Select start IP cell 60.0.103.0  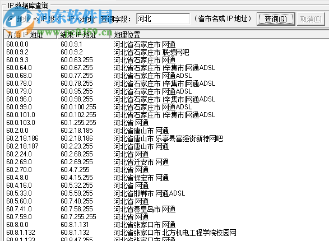21,123
